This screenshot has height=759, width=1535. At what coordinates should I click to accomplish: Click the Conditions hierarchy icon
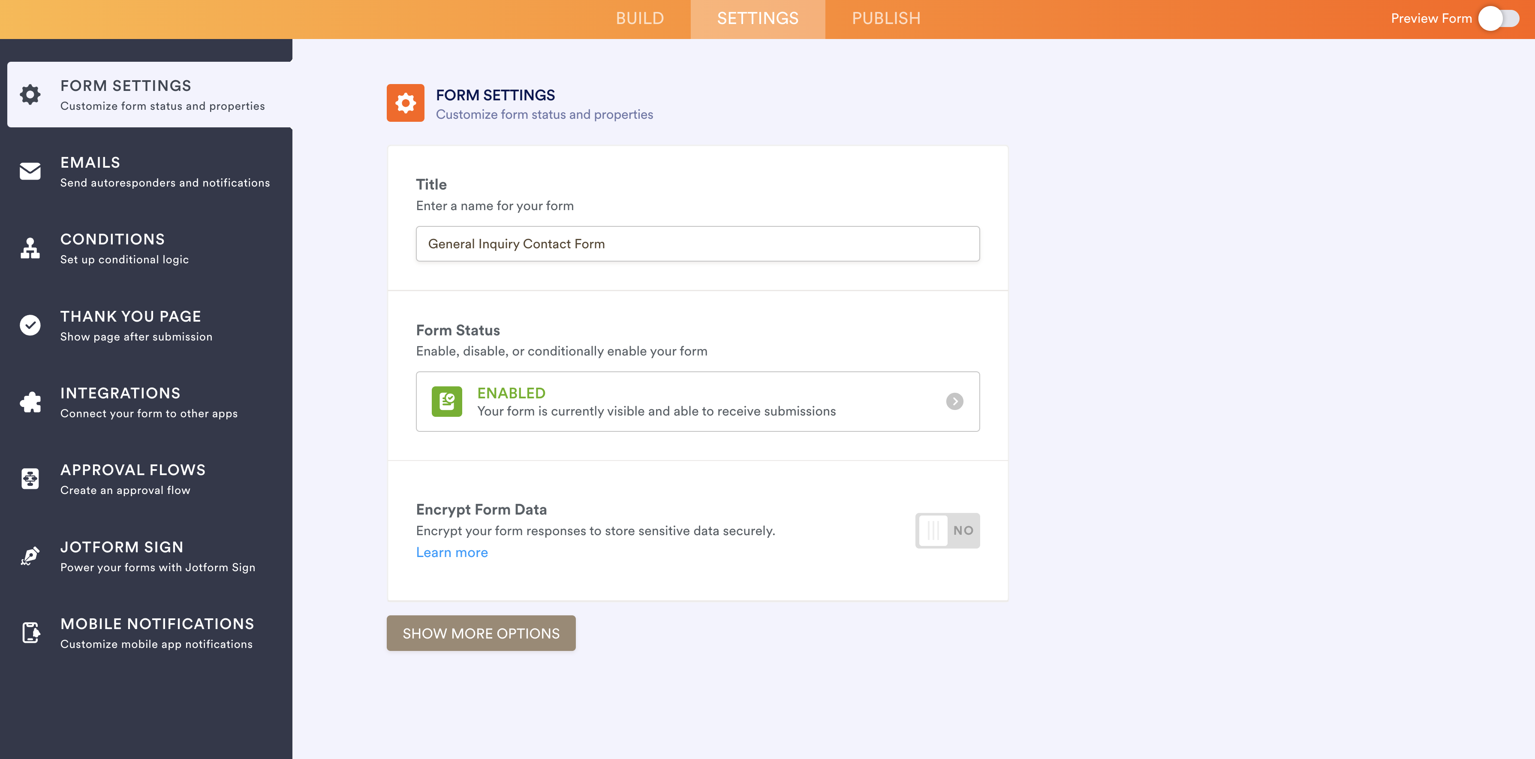[x=30, y=248]
